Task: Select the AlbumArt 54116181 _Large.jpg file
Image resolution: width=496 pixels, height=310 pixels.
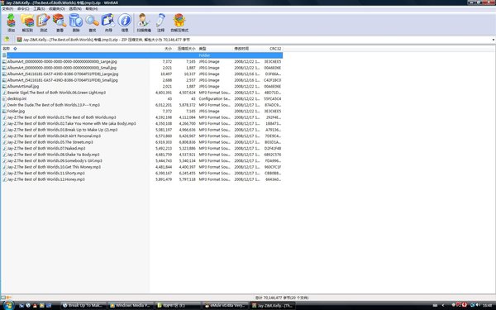Action: [x=63, y=74]
